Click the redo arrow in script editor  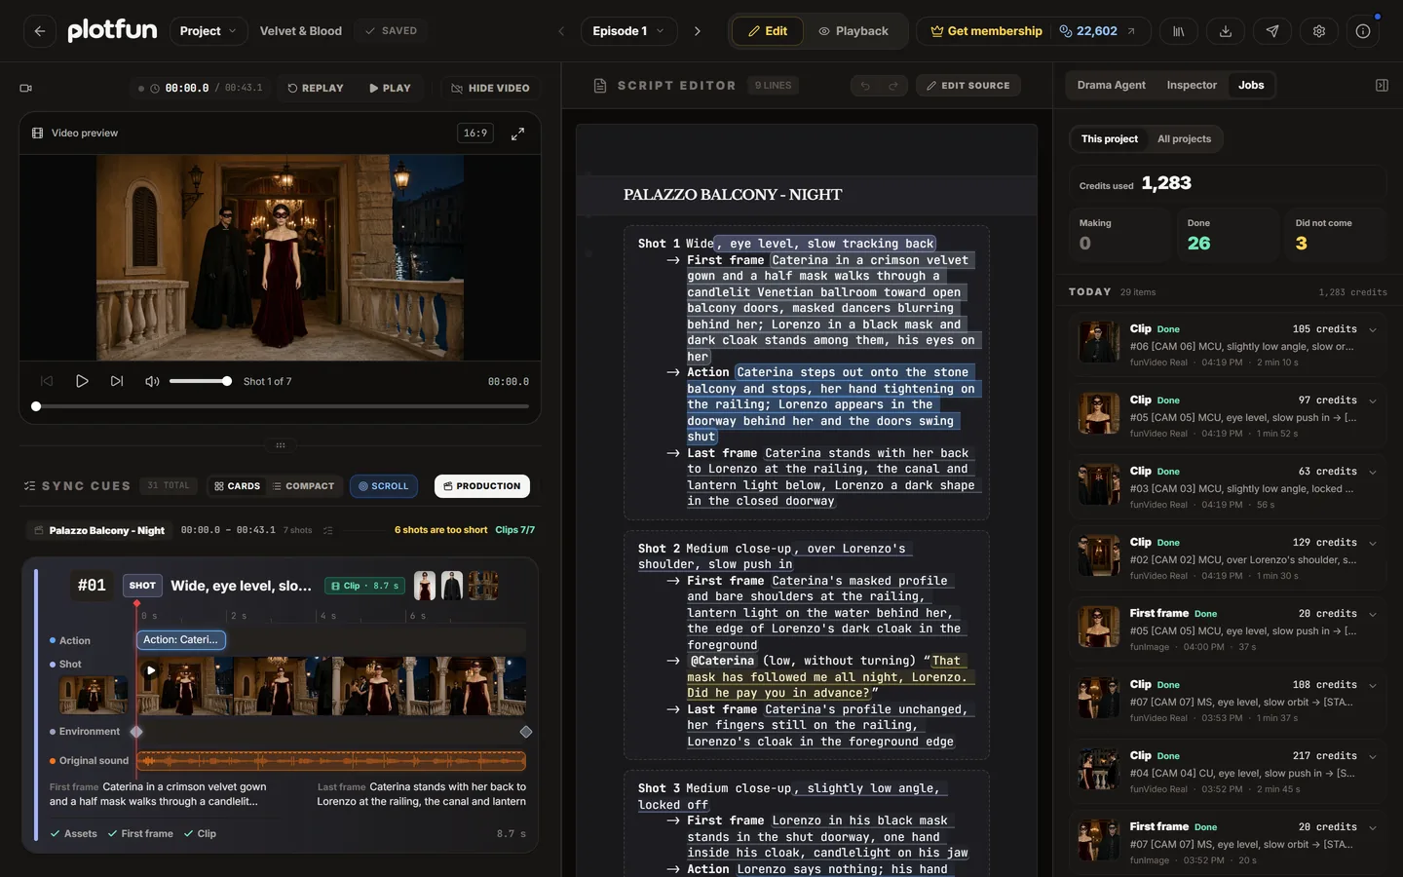click(892, 86)
